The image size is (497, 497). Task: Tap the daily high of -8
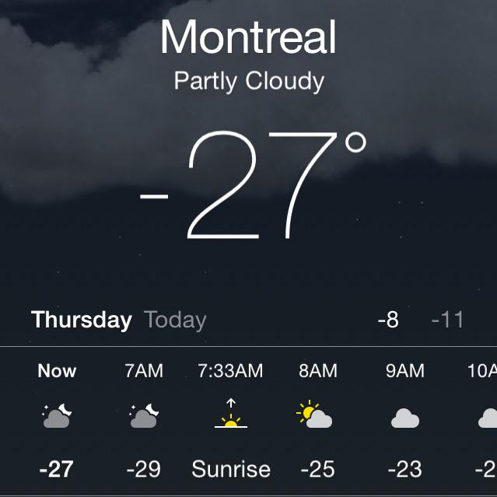pyautogui.click(x=388, y=320)
